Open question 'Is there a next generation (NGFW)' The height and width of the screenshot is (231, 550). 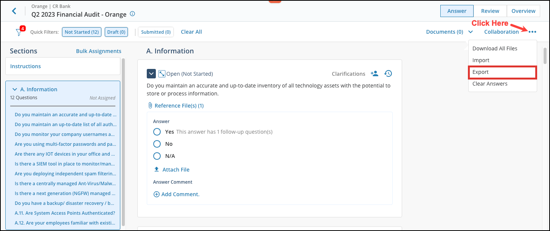click(65, 194)
